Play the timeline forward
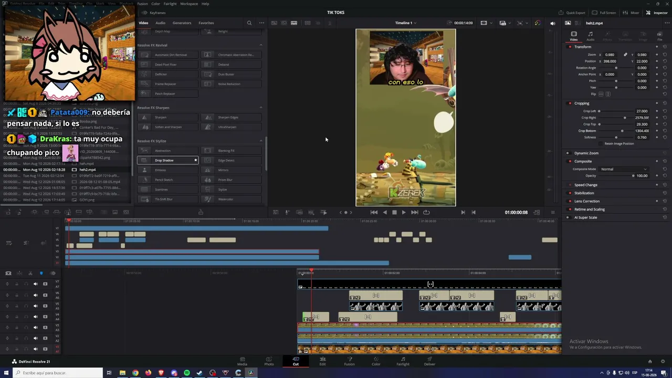This screenshot has width=672, height=378. [404, 212]
